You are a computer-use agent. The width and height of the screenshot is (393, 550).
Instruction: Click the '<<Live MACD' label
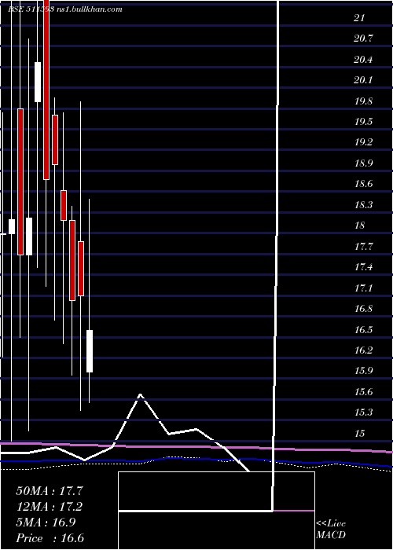coord(331,529)
